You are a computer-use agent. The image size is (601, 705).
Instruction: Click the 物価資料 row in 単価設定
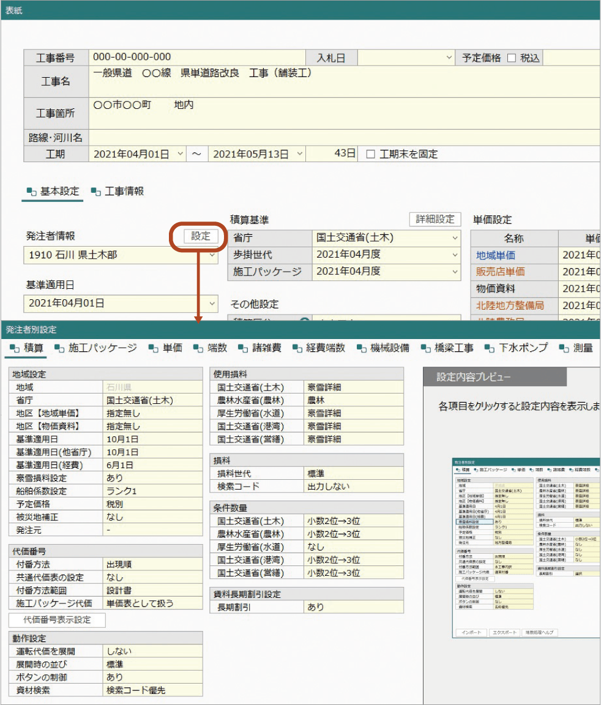(x=536, y=289)
